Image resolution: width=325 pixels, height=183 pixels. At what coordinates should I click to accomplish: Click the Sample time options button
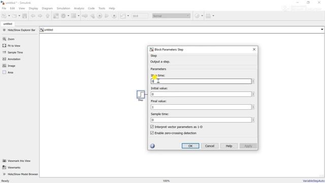click(253, 120)
